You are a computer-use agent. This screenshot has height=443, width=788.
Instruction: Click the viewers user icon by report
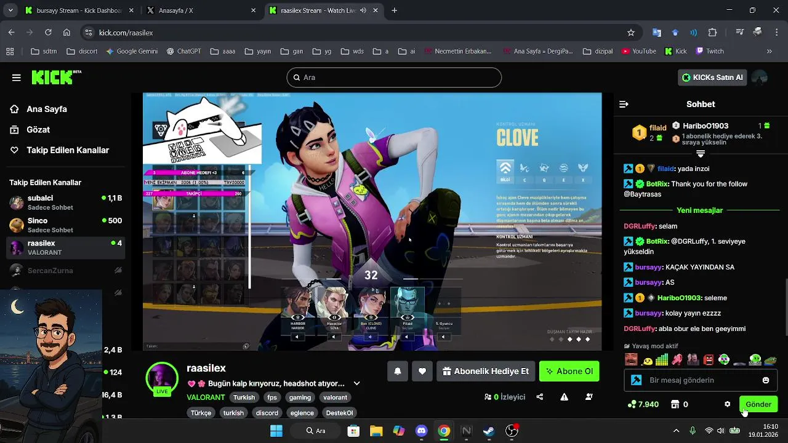tap(589, 397)
